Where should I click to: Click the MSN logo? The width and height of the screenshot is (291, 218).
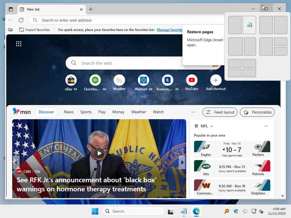[22, 112]
